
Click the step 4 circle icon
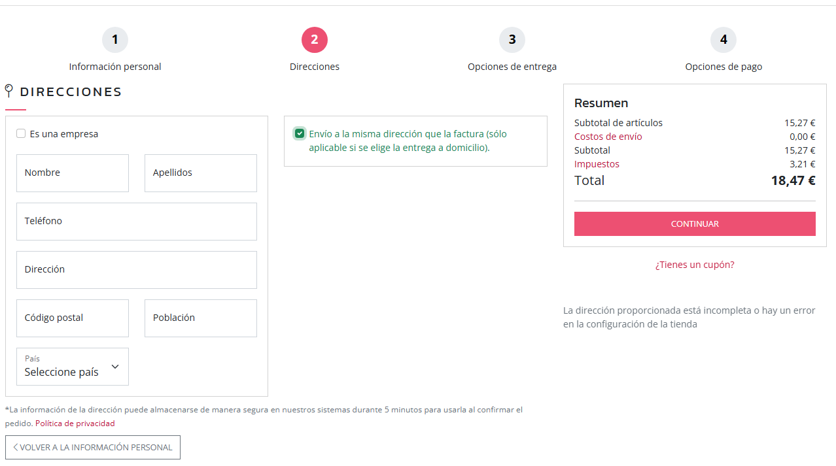point(723,40)
